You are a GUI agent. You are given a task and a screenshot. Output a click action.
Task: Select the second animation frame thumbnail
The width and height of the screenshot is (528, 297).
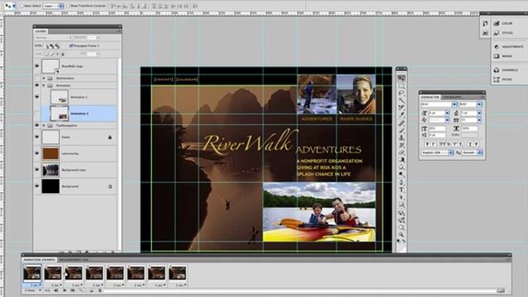pos(53,273)
